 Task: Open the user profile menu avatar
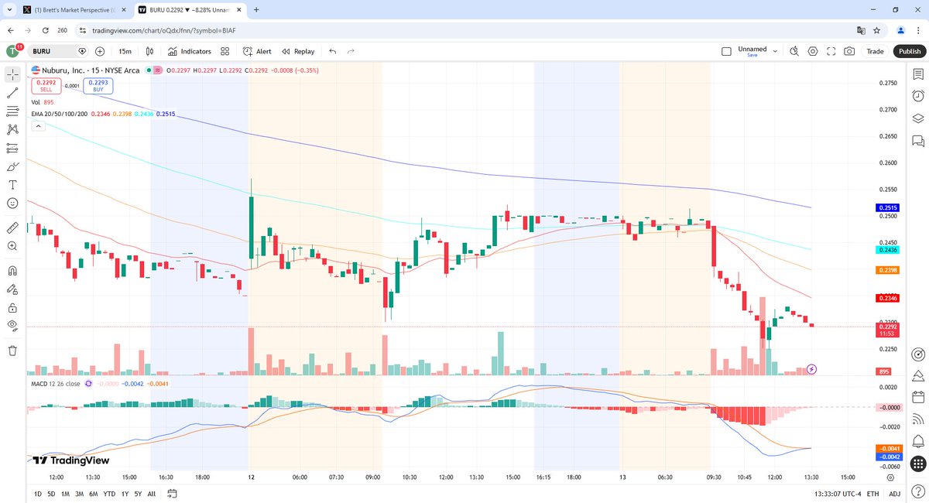13,51
